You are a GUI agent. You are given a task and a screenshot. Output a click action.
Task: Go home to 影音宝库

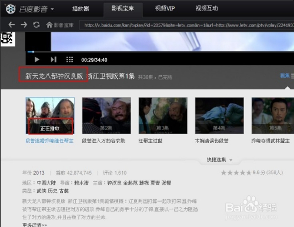click(x=60, y=25)
